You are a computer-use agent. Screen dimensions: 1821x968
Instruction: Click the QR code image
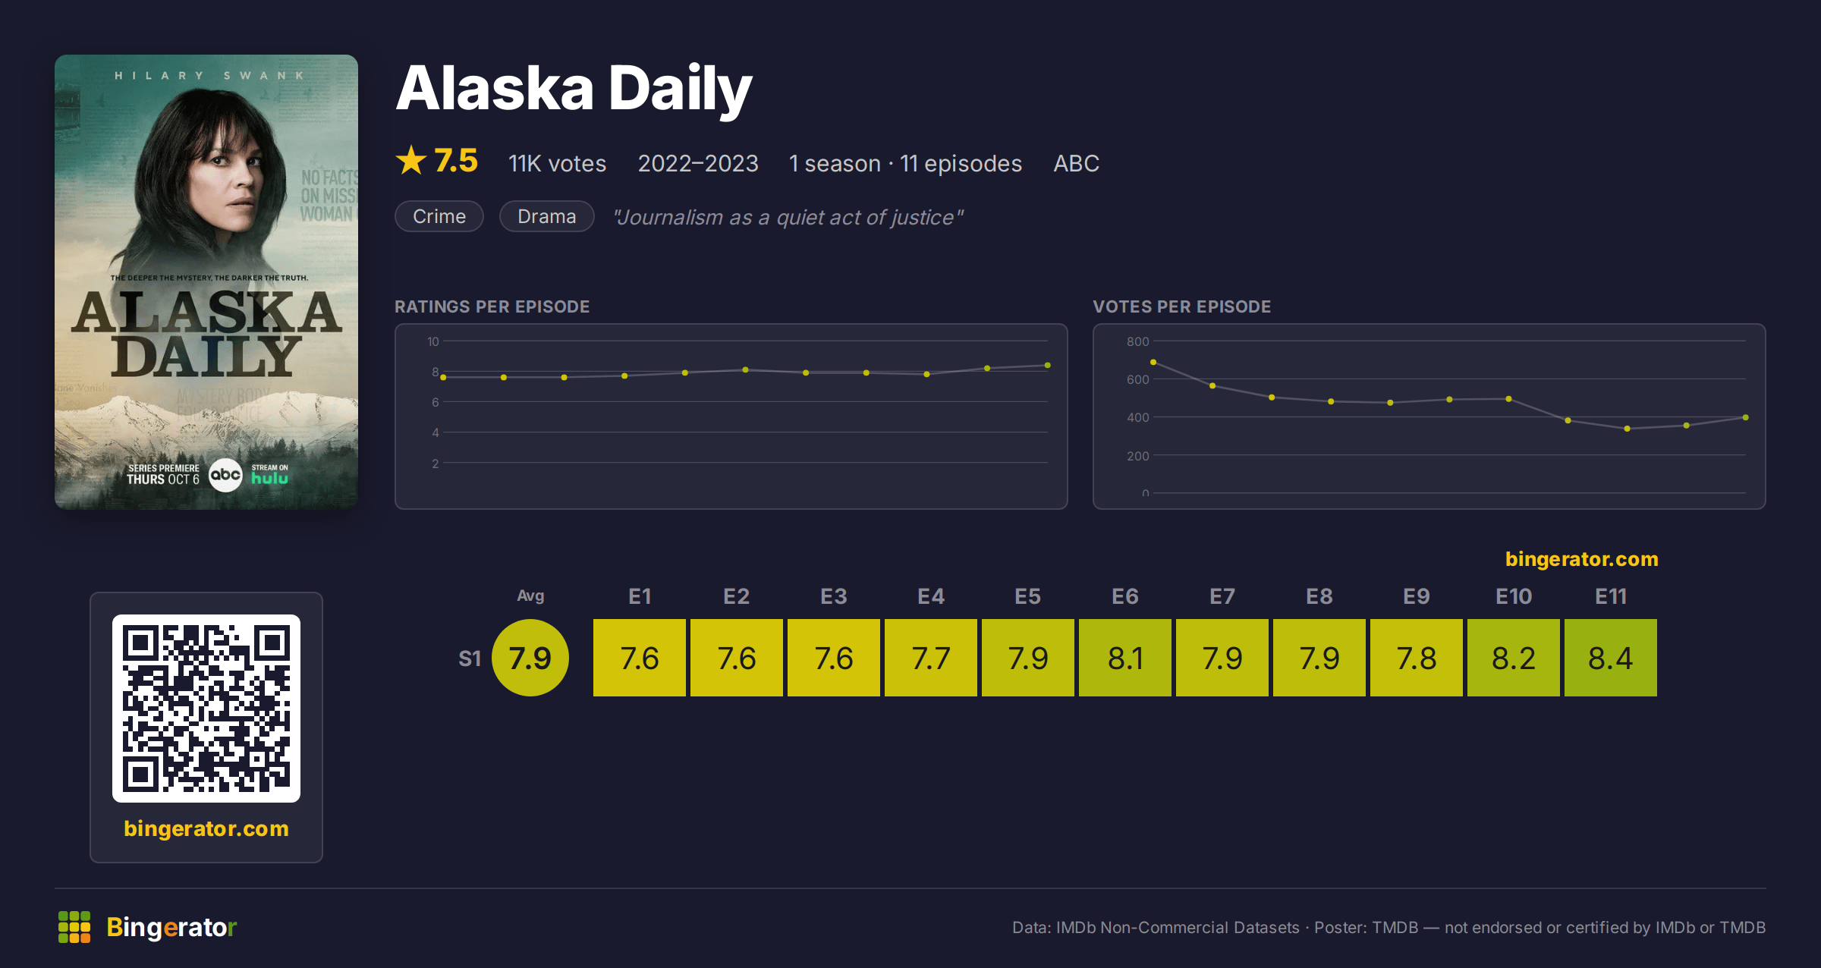tap(206, 708)
